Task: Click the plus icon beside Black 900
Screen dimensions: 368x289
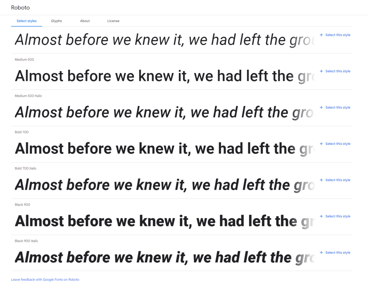Action: click(x=321, y=216)
